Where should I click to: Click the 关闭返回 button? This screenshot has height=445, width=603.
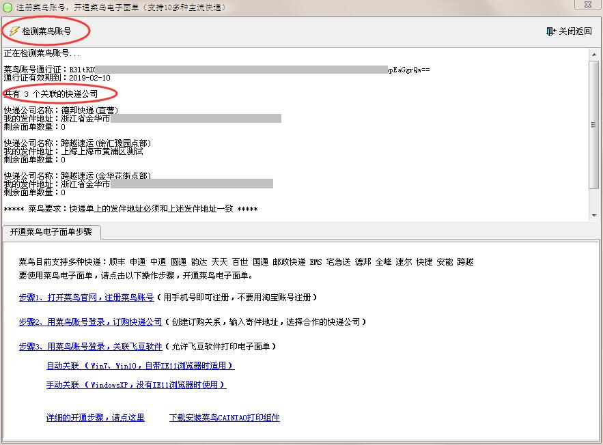pos(569,31)
